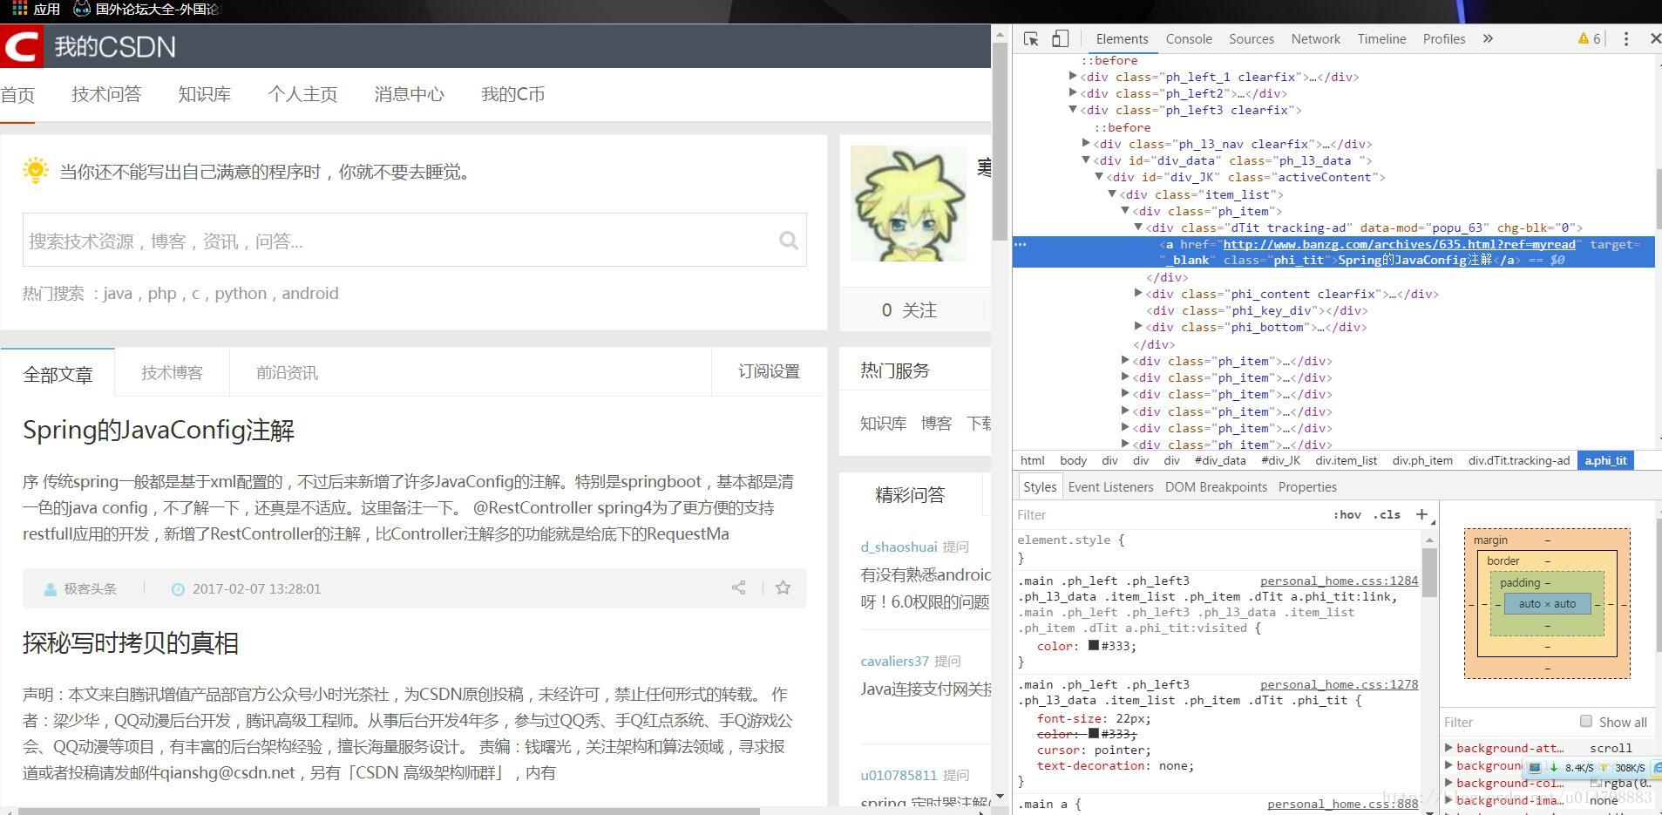This screenshot has width=1662, height=815.
Task: Expand the ph_l3_nav clearfix div node
Action: click(x=1086, y=144)
